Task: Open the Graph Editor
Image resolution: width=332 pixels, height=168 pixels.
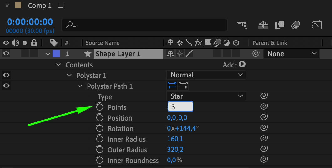Action: (x=317, y=25)
